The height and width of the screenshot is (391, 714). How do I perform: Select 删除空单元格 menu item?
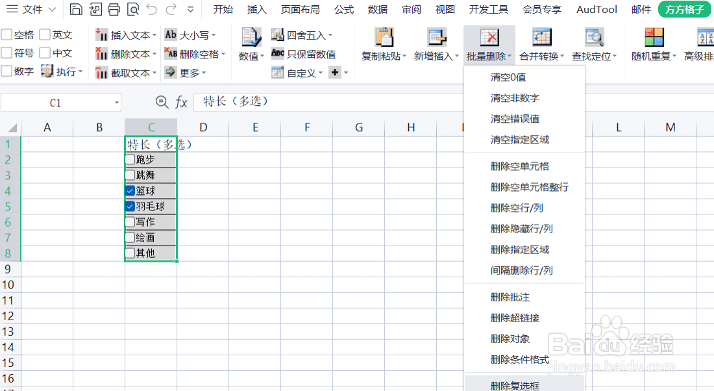[x=524, y=166]
